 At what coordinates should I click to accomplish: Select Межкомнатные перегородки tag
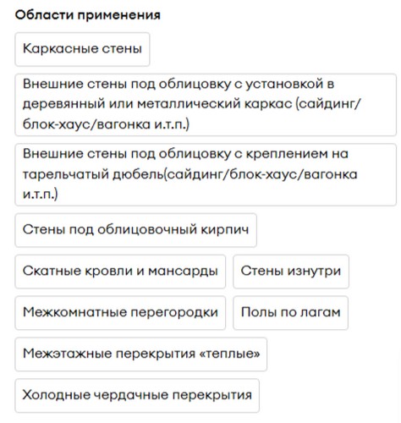tap(120, 313)
